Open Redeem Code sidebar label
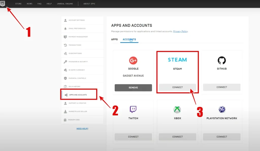 pyautogui.click(x=74, y=120)
